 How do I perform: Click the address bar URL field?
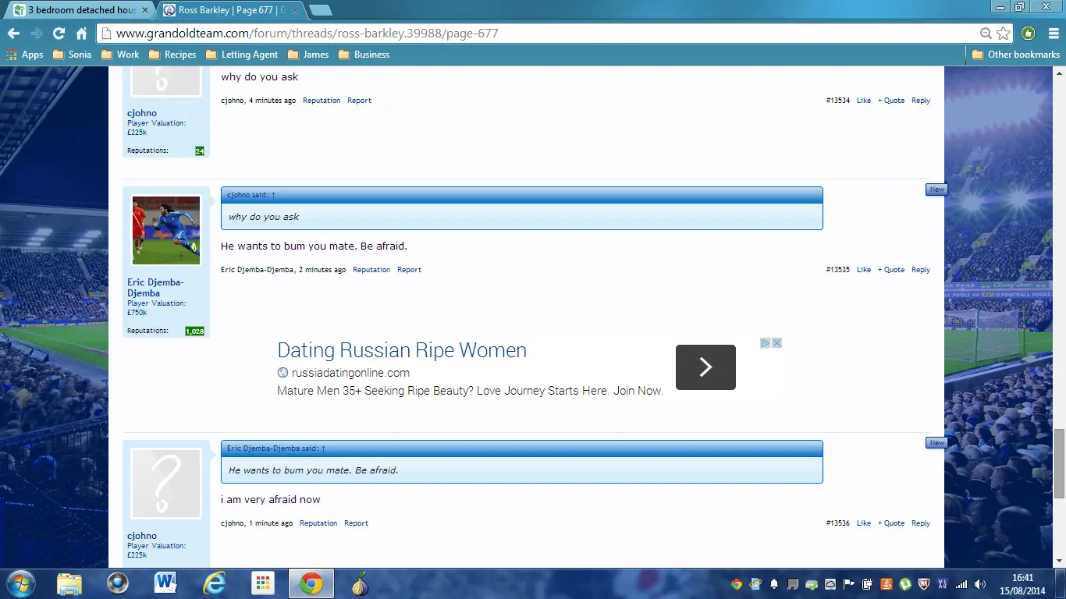(538, 34)
